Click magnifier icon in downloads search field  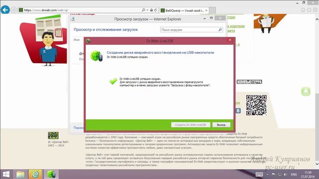(220, 30)
